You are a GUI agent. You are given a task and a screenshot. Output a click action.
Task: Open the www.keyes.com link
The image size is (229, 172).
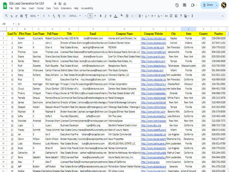point(152,70)
